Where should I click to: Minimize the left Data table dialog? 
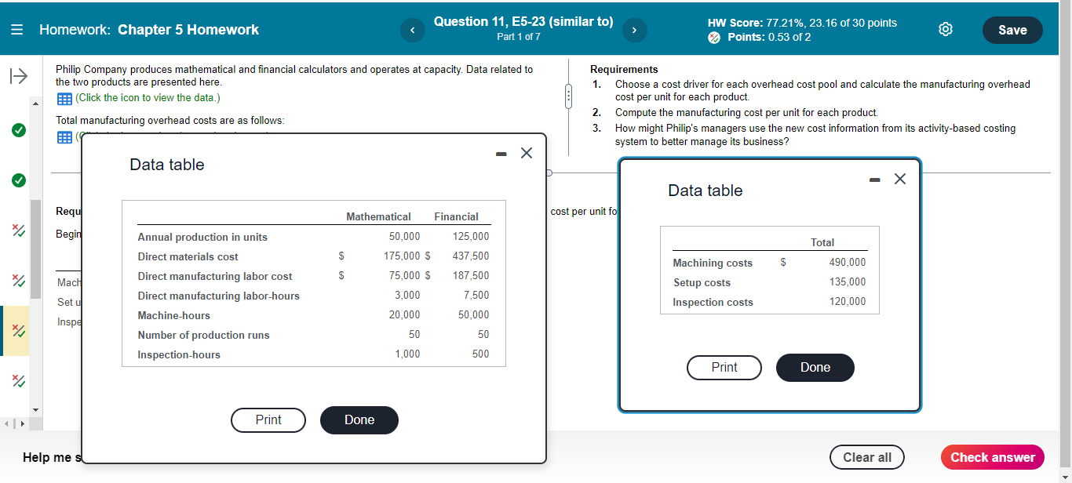tap(501, 154)
